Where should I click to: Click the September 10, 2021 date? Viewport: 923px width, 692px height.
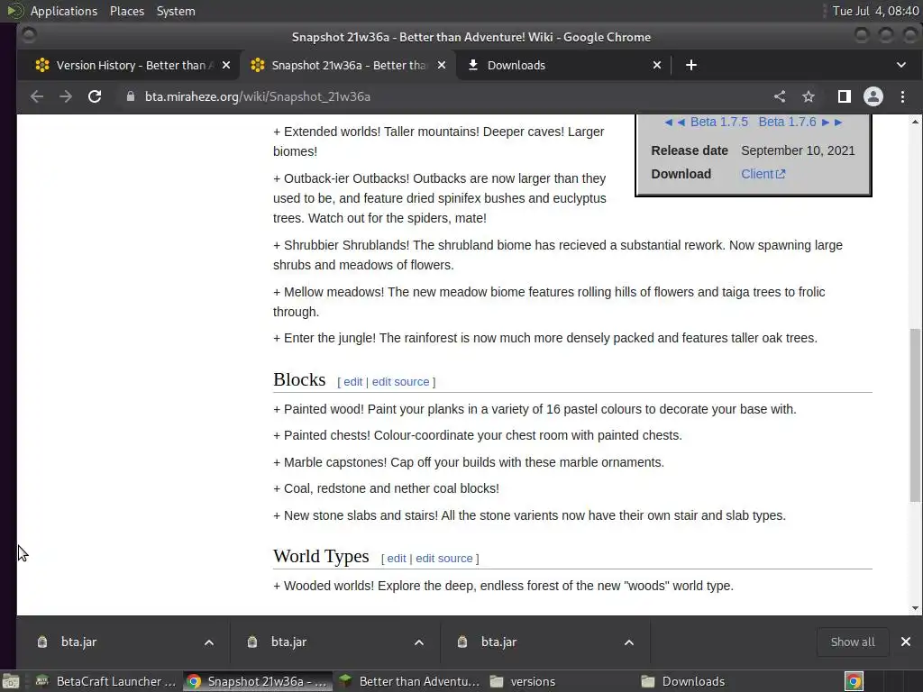click(x=798, y=150)
